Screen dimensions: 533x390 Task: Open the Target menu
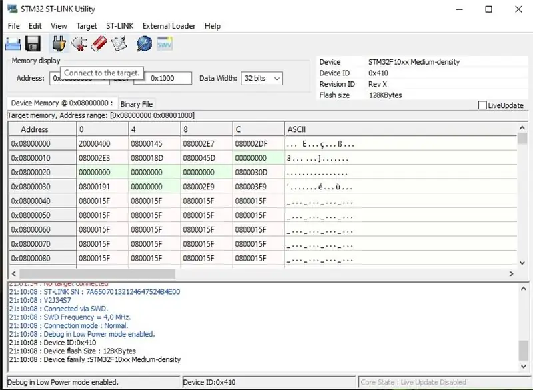click(87, 26)
